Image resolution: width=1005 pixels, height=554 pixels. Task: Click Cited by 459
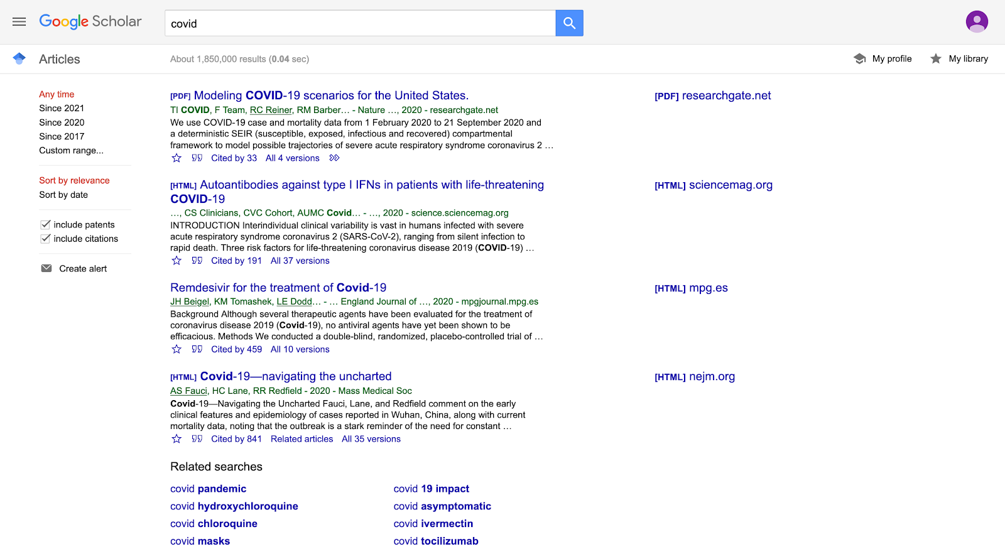coord(236,349)
